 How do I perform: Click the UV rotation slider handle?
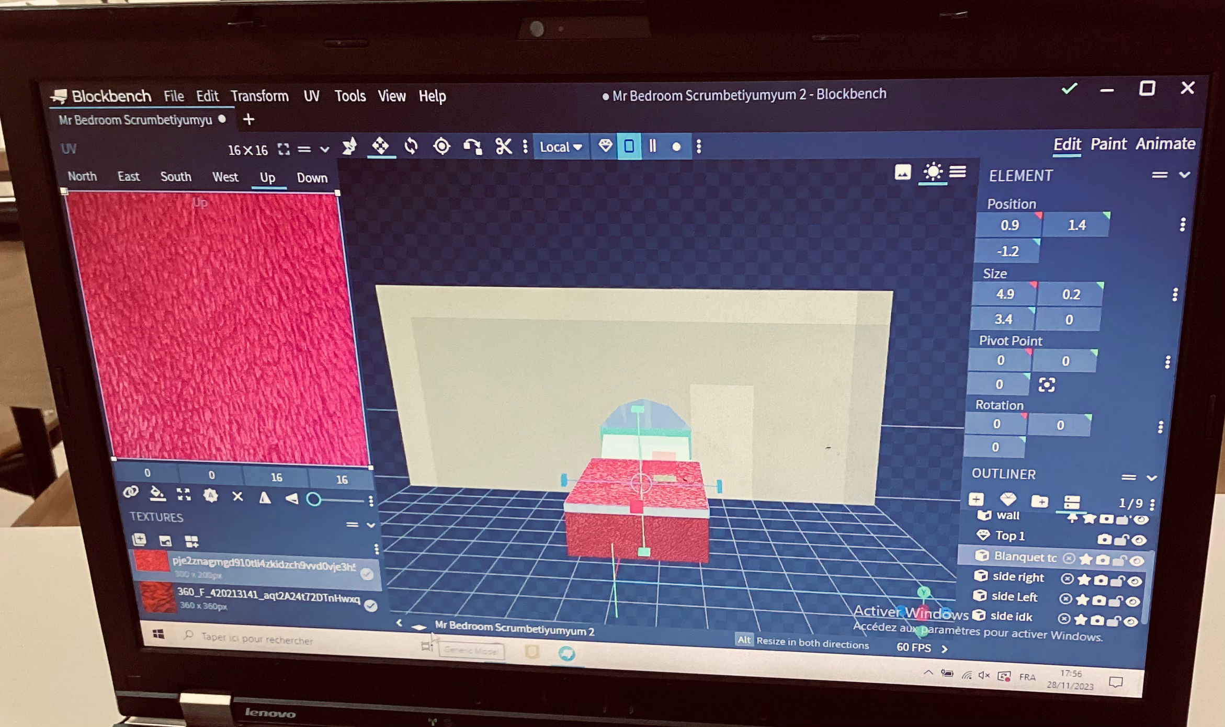pyautogui.click(x=314, y=499)
